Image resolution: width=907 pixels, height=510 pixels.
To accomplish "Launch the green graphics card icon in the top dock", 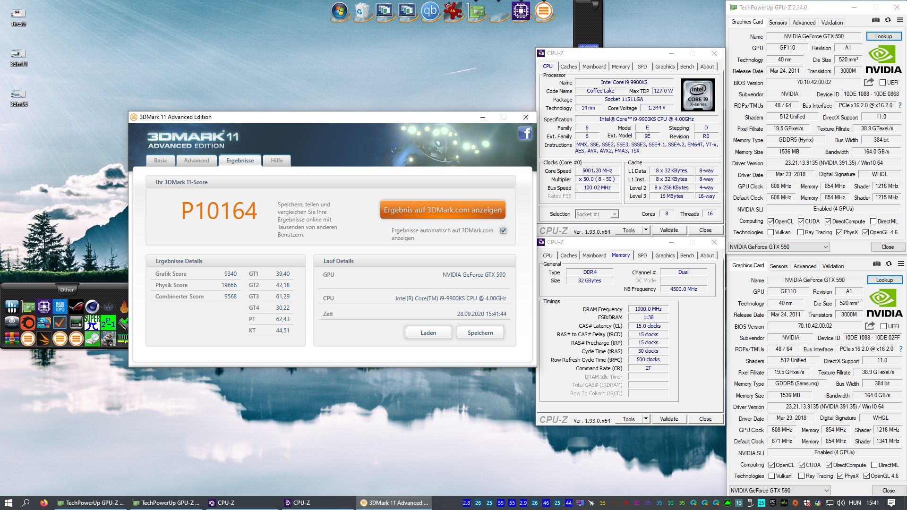I will (x=476, y=11).
